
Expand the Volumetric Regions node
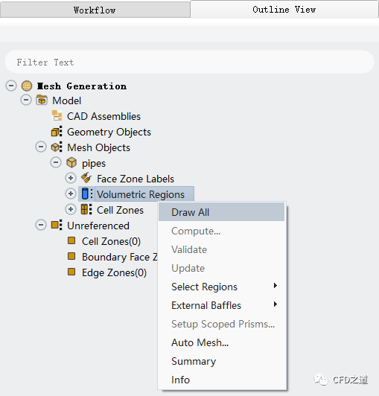[x=71, y=194]
